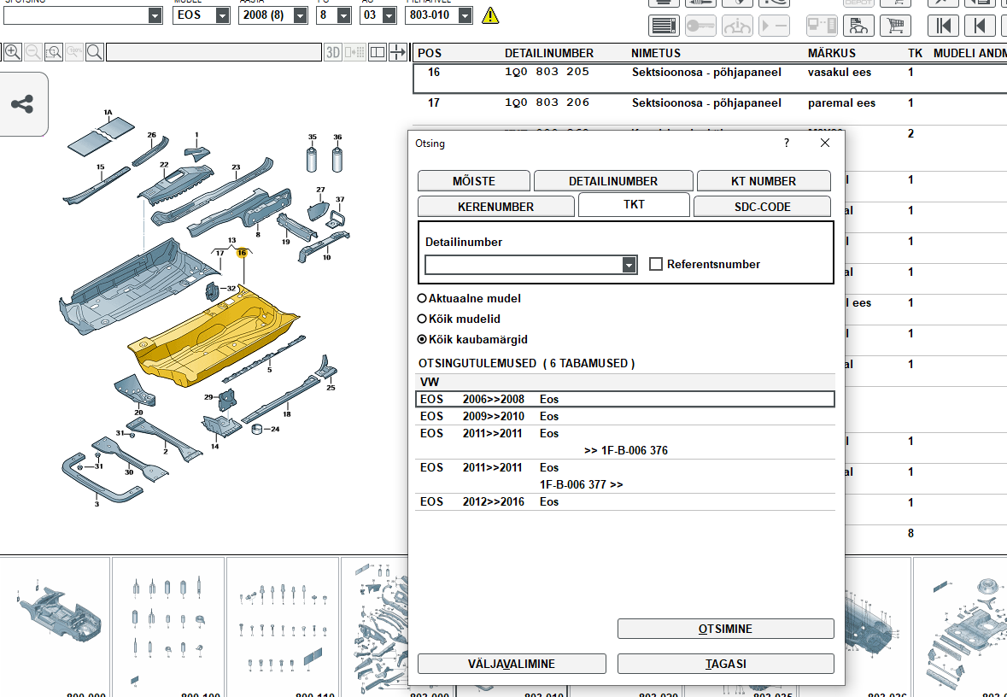Expand the Detailinumber dropdown in search dialog
1007x697 pixels.
coord(629,266)
